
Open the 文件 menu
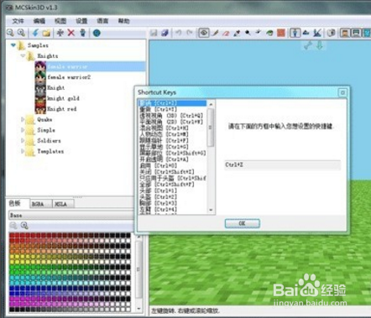tap(18, 21)
